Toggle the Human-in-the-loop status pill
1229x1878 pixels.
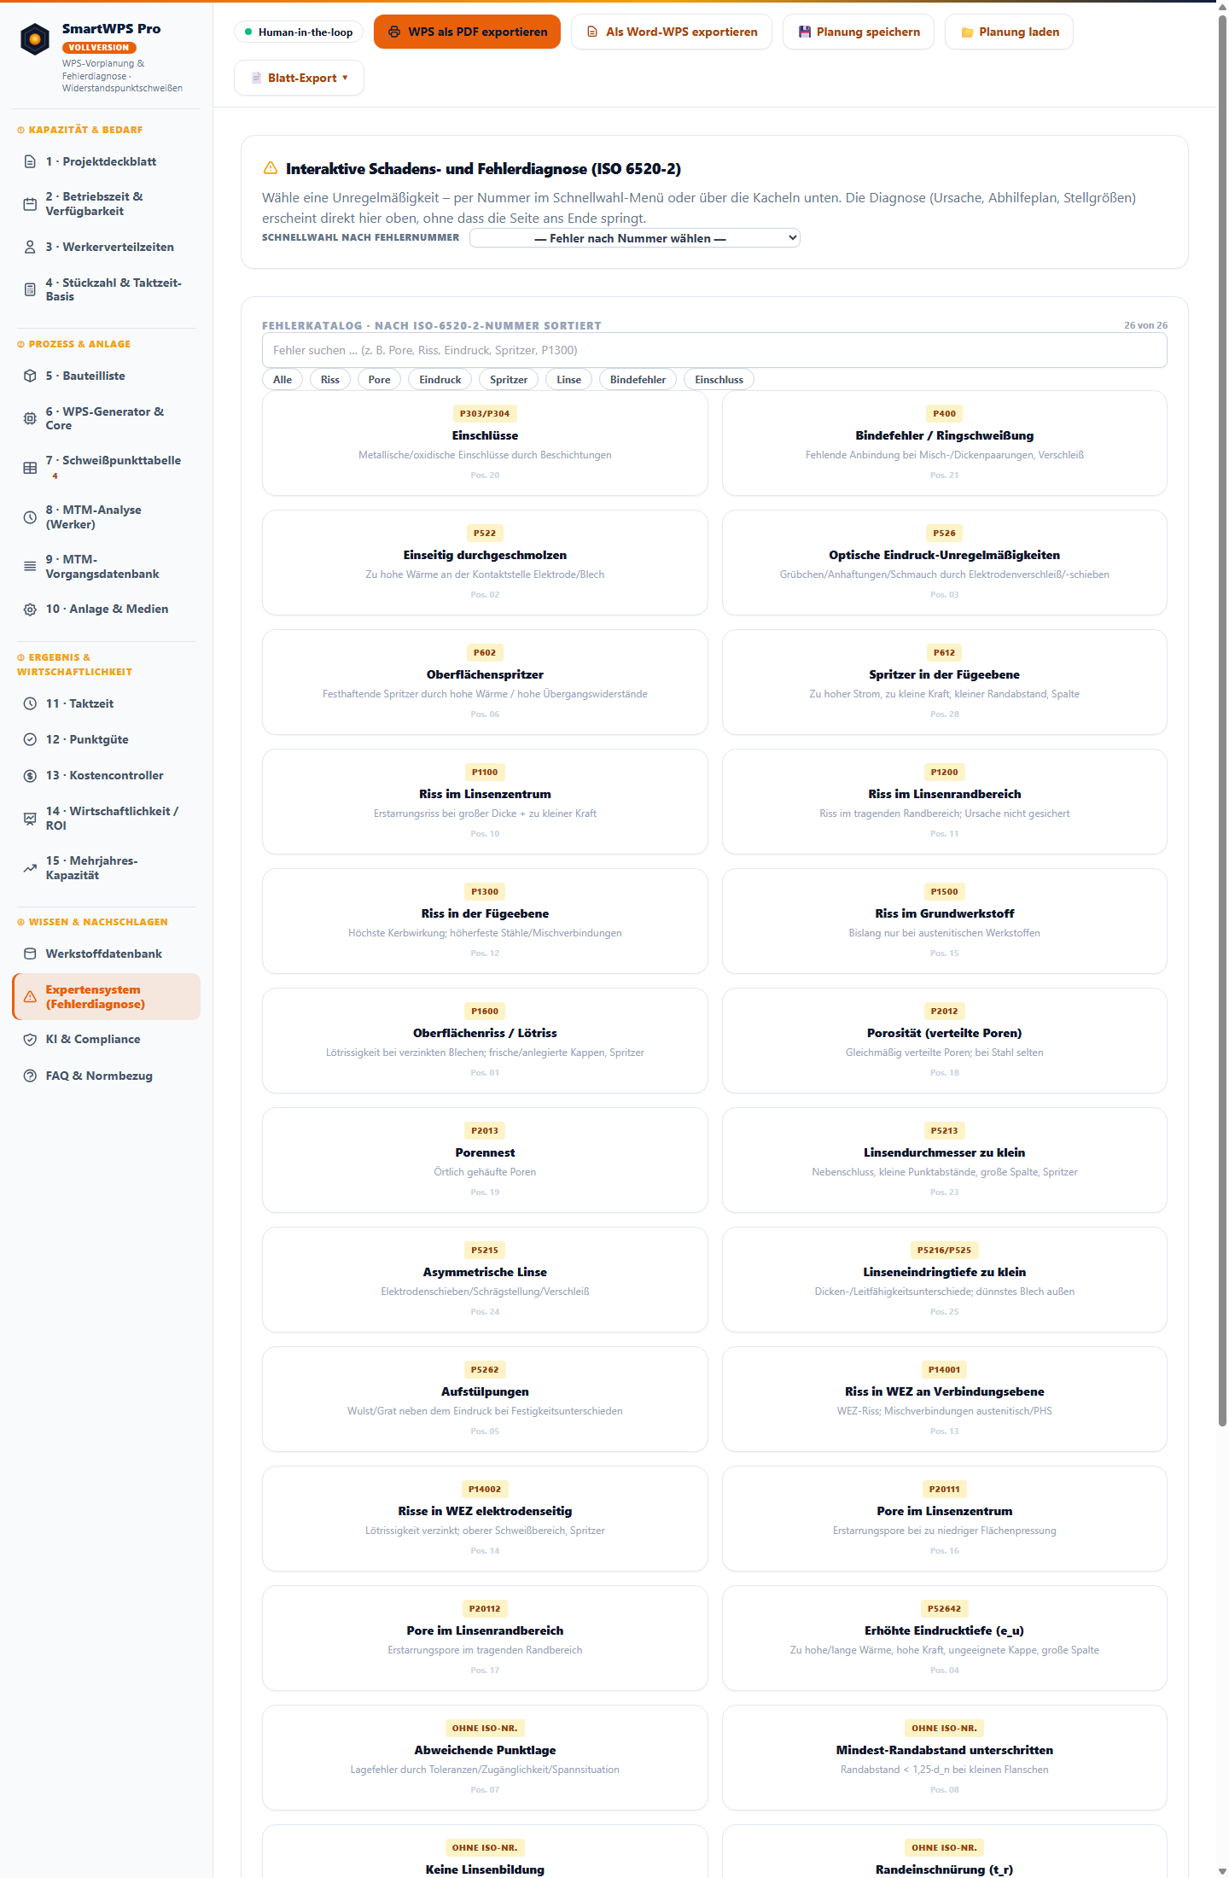click(299, 32)
